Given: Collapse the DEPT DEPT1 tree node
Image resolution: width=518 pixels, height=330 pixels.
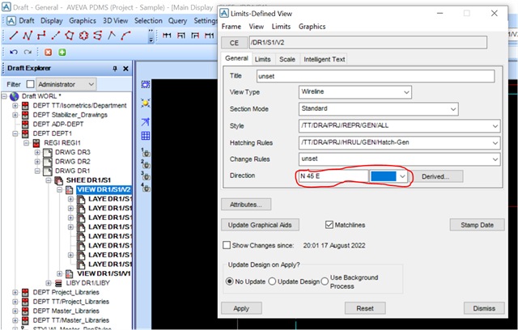Looking at the screenshot, I should (x=15, y=133).
